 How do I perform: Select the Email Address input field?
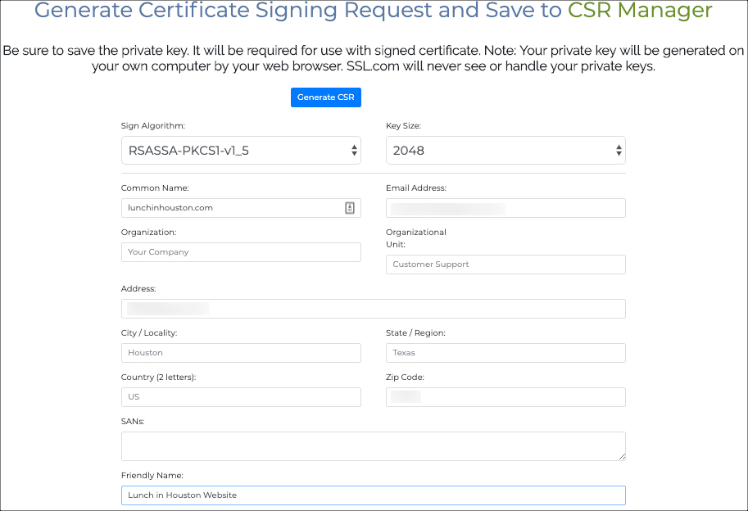tap(505, 208)
